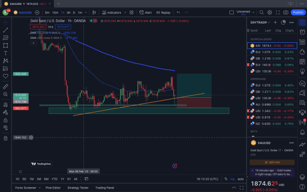
Task: Open the gold news headline
Action: coord(272,172)
